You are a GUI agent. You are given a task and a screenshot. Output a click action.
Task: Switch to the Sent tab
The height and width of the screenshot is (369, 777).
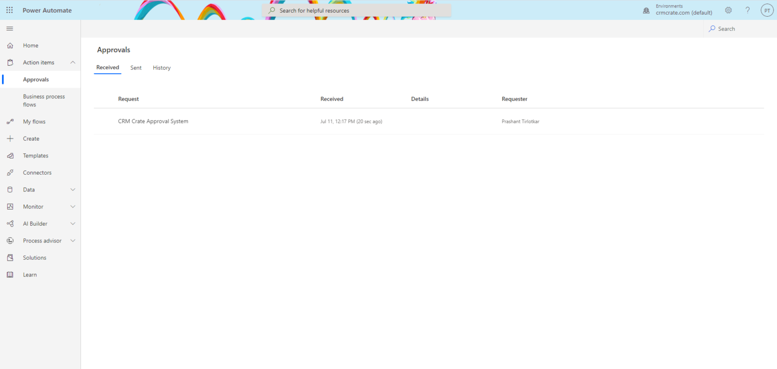click(136, 67)
